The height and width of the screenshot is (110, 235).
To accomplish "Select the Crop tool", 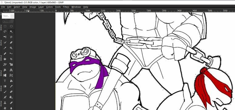I will pos(11,59).
